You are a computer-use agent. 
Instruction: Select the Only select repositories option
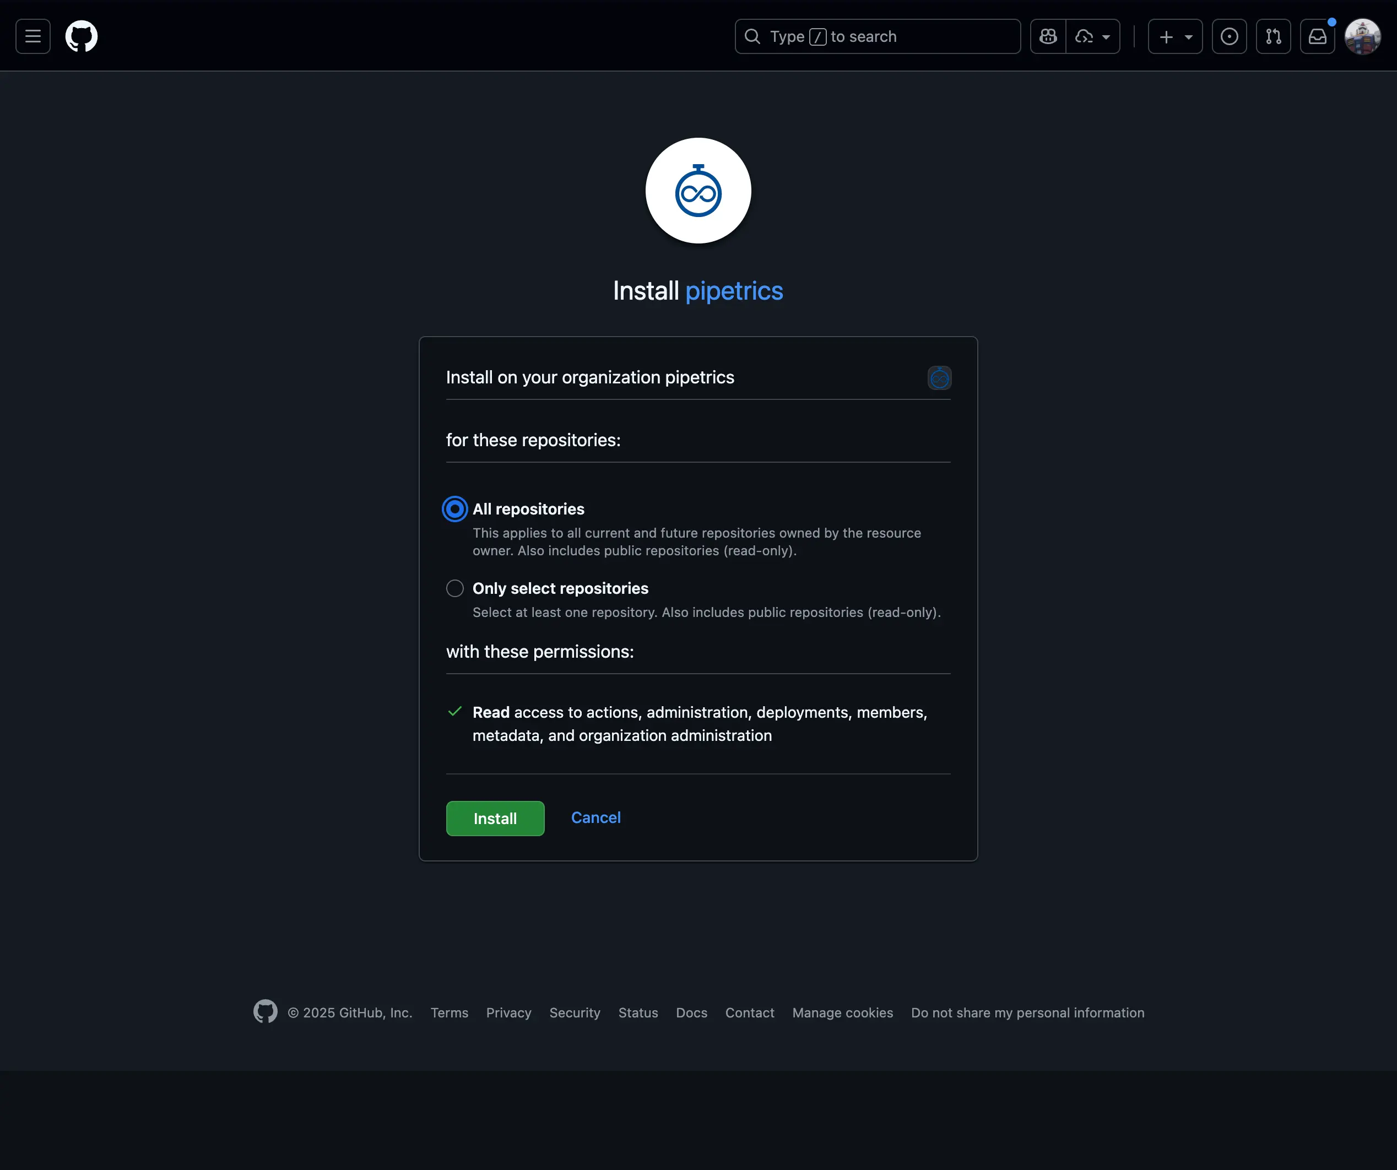point(454,588)
